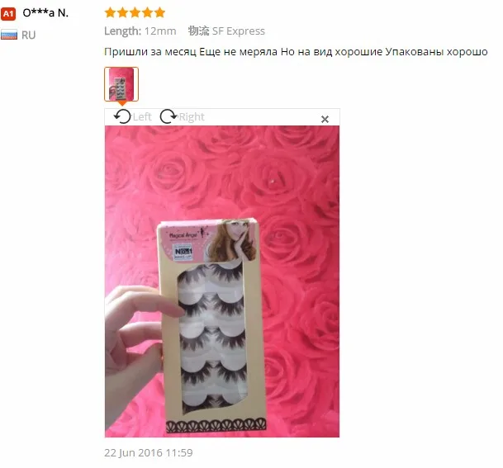Click the 22 Jun 2016 review date
Screen dimensions: 503x468
[149, 452]
